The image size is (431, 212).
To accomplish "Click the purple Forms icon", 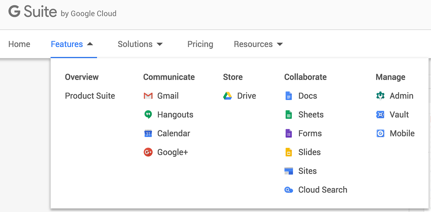I will pyautogui.click(x=288, y=133).
